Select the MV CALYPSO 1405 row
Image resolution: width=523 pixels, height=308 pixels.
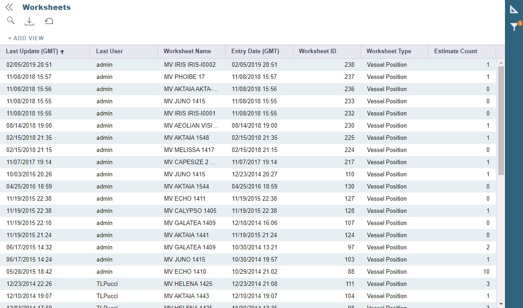coord(190,211)
